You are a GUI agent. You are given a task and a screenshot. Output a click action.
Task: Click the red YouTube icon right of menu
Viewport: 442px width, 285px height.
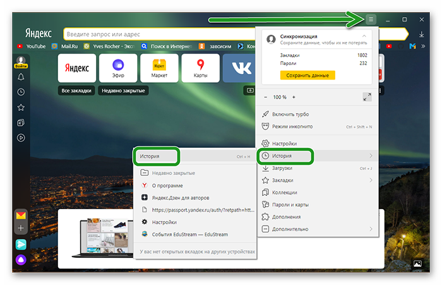coord(389,46)
